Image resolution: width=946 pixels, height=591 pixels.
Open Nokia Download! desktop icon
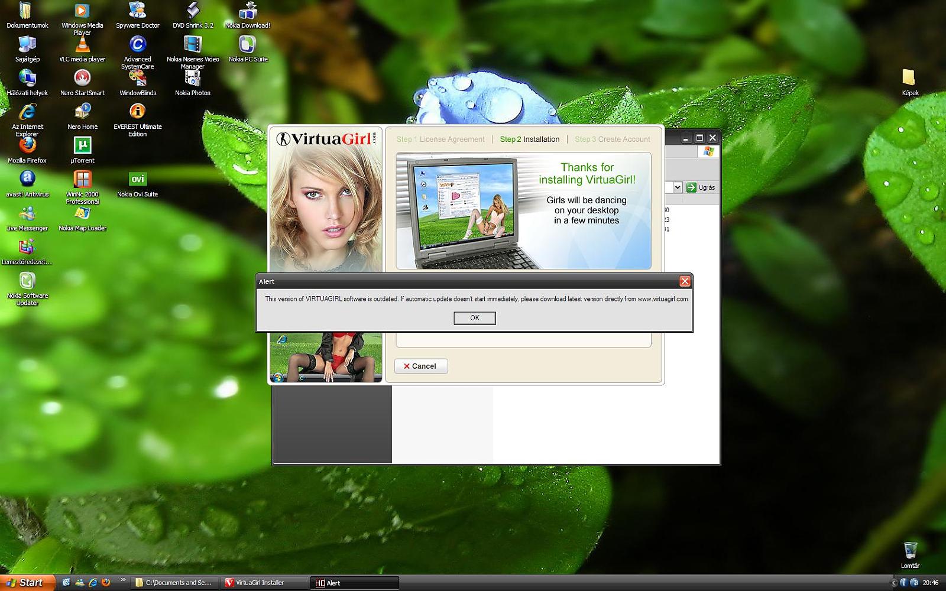[248, 16]
